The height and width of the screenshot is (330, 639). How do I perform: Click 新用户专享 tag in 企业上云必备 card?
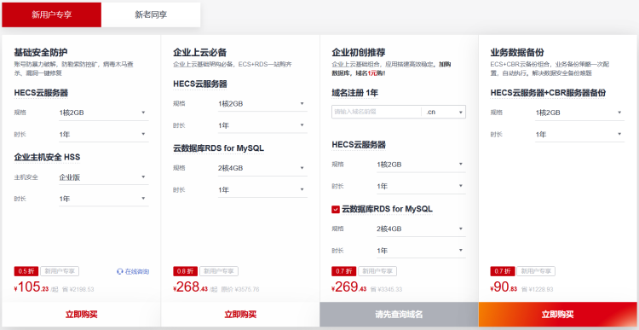[219, 271]
